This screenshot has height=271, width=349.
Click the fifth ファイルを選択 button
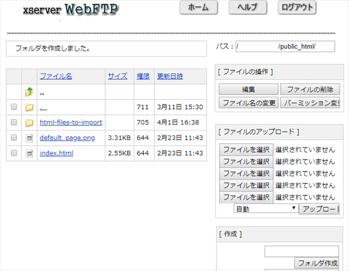pyautogui.click(x=246, y=198)
